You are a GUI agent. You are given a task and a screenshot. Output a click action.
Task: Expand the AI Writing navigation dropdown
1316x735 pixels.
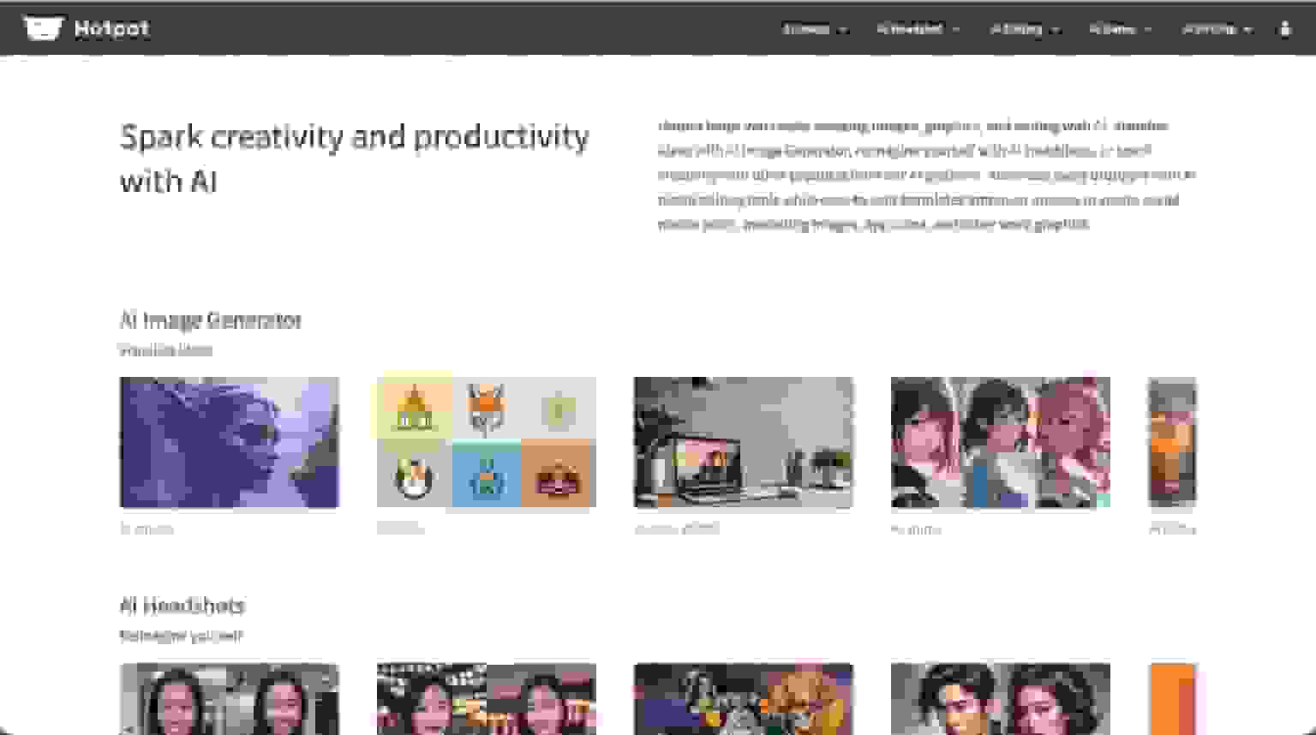(x=1217, y=29)
